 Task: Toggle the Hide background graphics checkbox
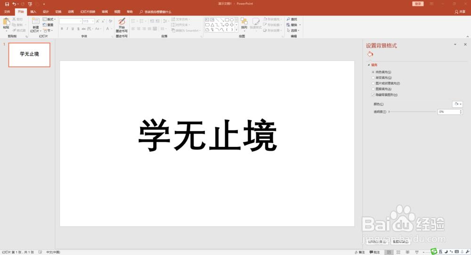coord(373,95)
